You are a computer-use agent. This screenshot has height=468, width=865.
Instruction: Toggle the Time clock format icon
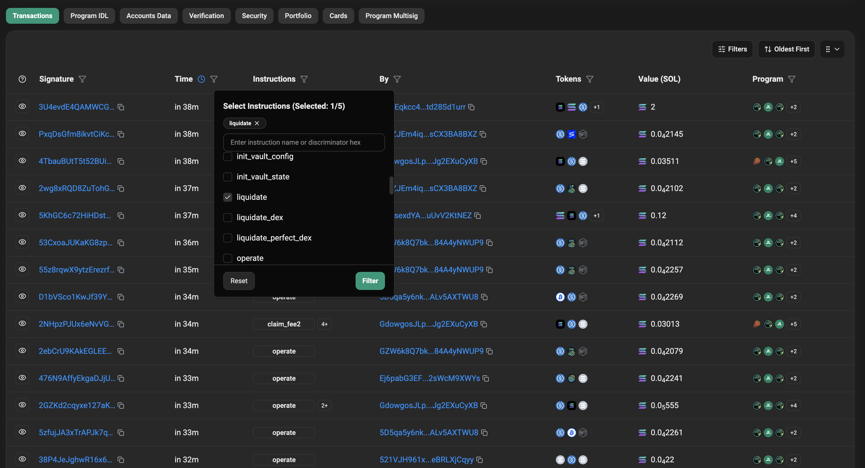pyautogui.click(x=201, y=79)
